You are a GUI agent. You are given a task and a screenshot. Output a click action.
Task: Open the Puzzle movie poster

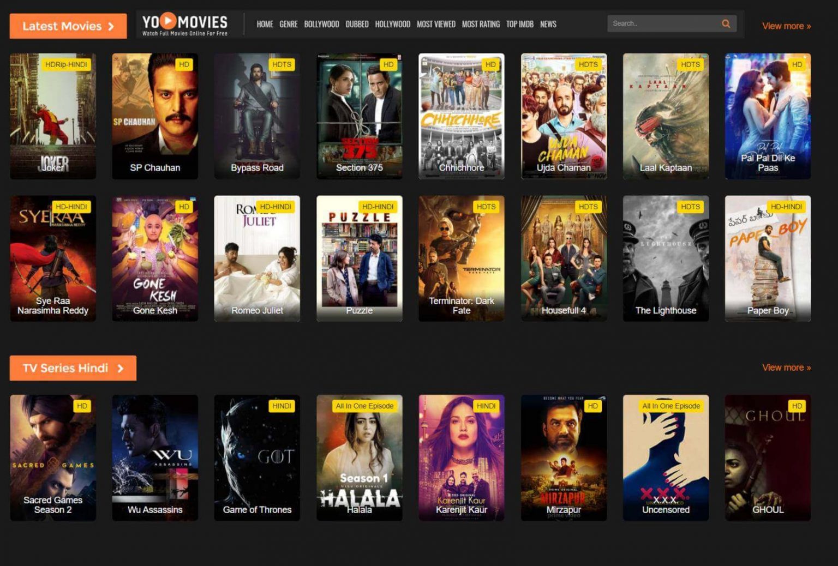360,258
